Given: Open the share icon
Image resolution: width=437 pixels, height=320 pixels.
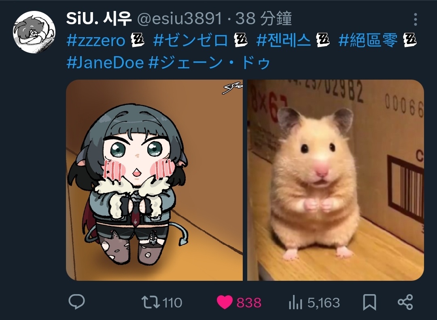Looking at the screenshot, I should click(x=405, y=302).
